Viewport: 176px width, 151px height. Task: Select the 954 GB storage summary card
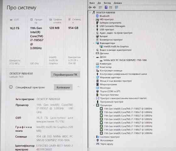[74, 42]
